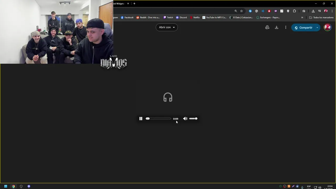Click the ESP language indicator
Viewport: 336px width, 189px height.
[309, 187]
